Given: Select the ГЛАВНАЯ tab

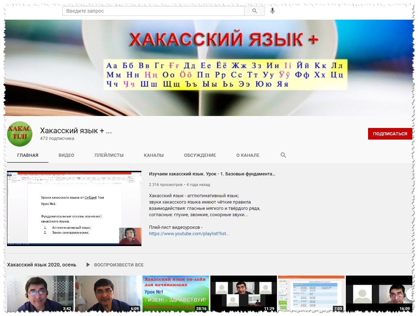Looking at the screenshot, I should pyautogui.click(x=27, y=155).
